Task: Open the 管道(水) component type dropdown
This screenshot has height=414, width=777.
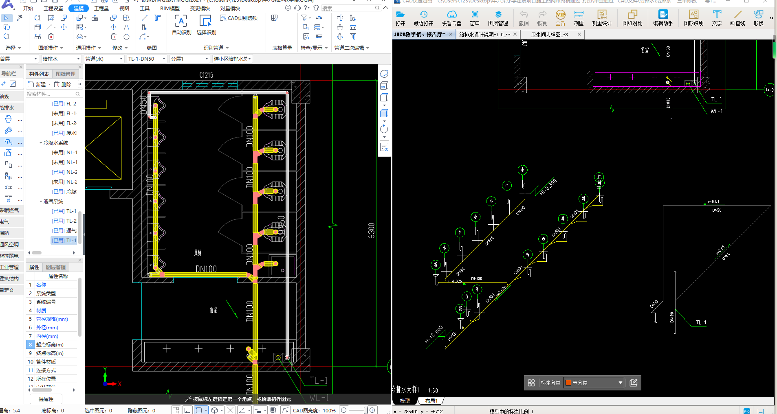Action: pos(103,59)
